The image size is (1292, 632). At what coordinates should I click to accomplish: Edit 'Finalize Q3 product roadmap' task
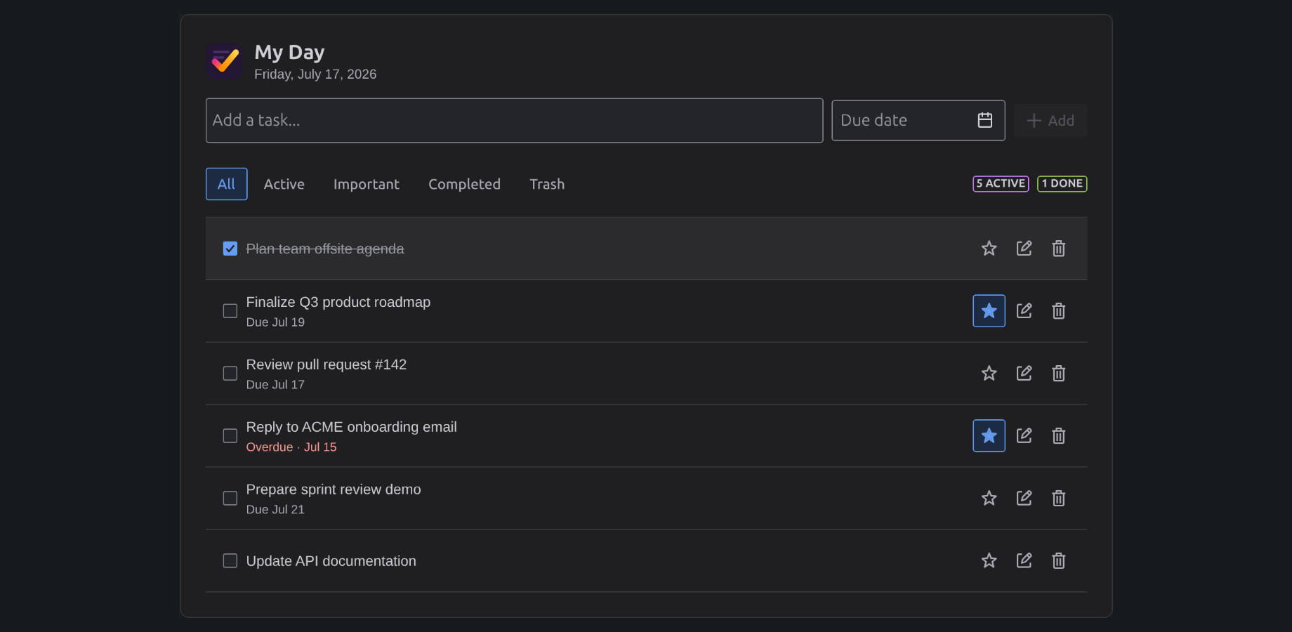1024,311
